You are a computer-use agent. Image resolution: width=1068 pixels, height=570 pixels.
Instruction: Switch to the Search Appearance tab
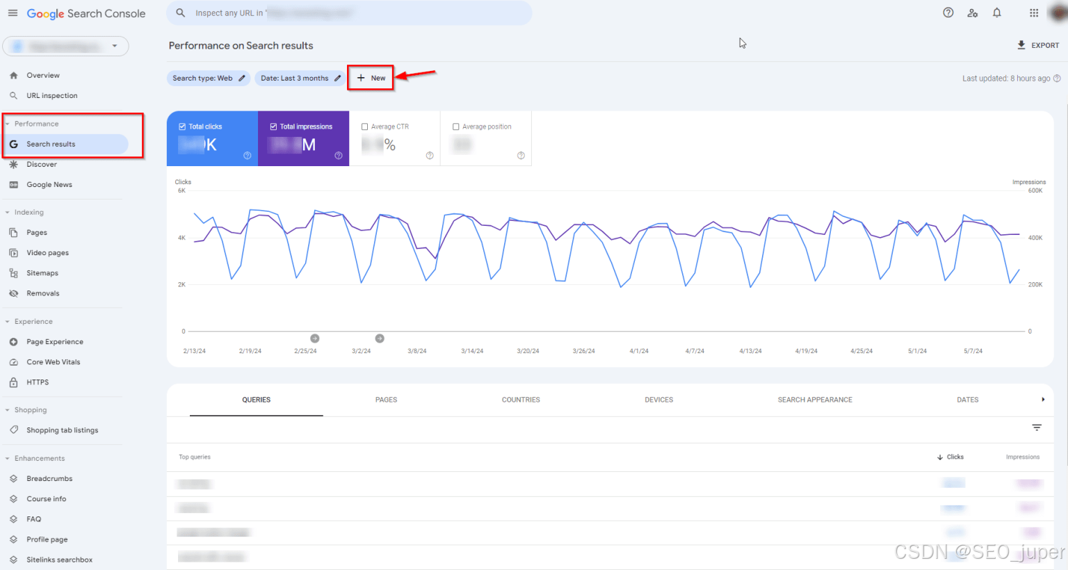click(815, 400)
